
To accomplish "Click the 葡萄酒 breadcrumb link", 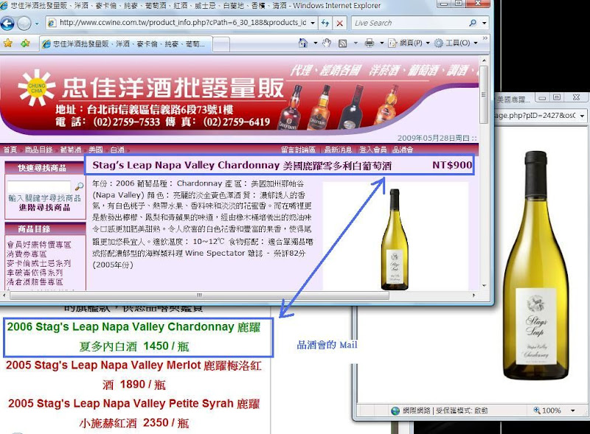I will pos(71,150).
